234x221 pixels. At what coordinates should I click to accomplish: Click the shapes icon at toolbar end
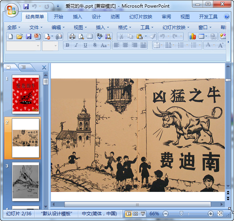[223, 36]
